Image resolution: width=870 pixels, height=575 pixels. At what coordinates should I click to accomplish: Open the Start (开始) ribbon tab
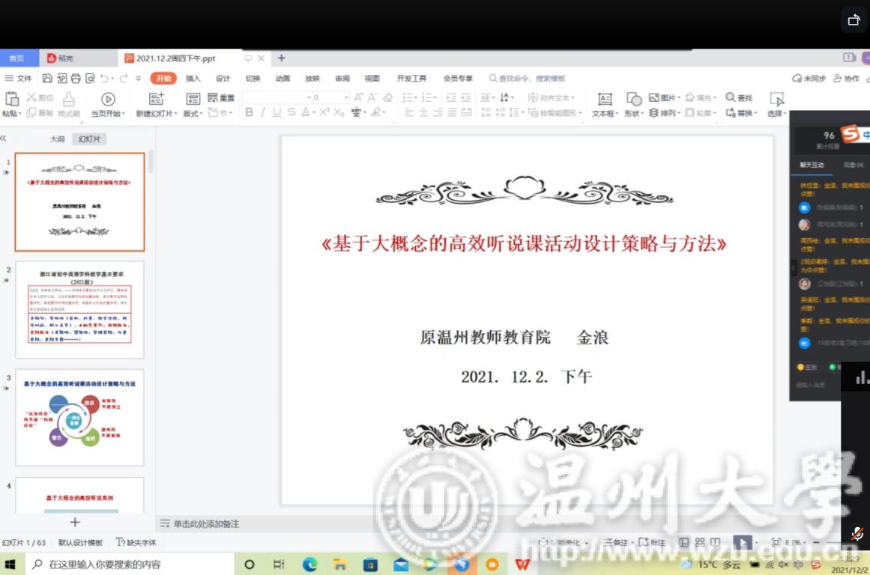coord(163,78)
